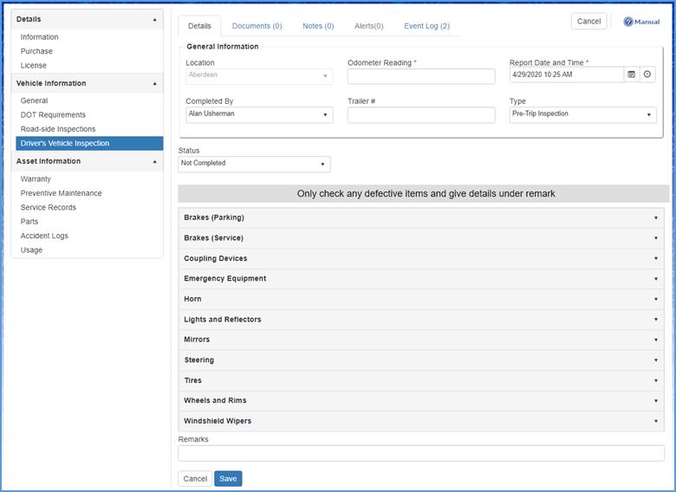Screen dimensions: 676x492
Task: Click the Cancel button at top right
Action: [588, 22]
